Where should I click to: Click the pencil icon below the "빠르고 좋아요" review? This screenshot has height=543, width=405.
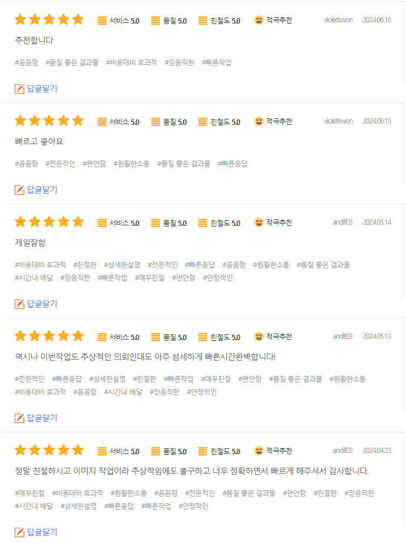point(19,190)
